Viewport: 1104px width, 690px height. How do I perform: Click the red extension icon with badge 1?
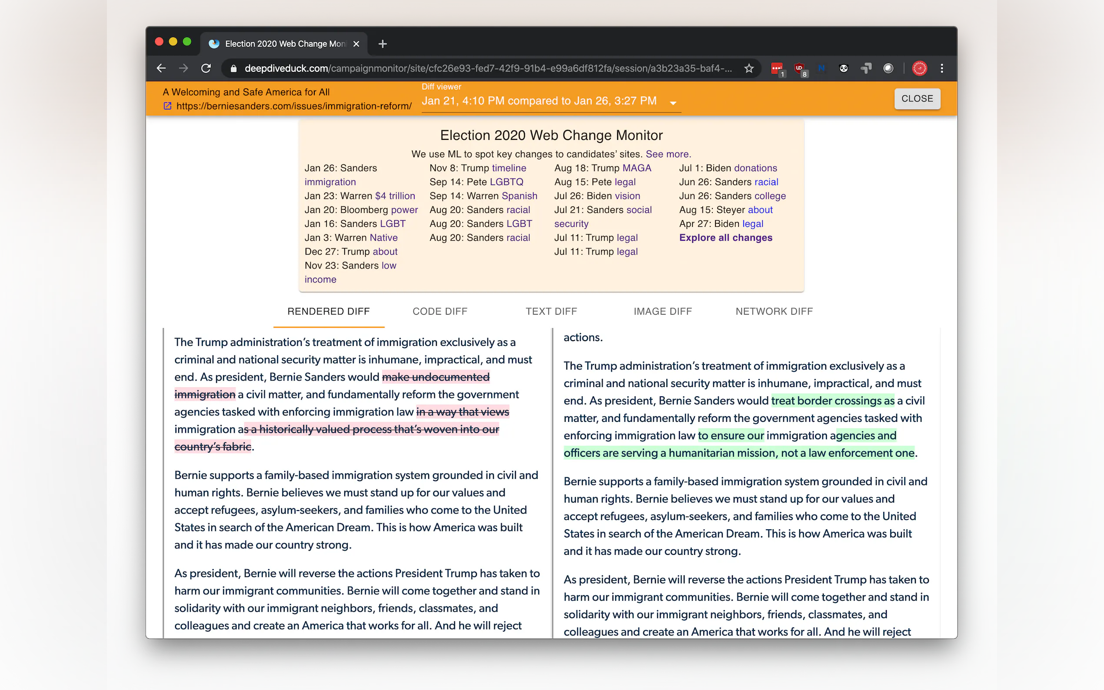(776, 69)
